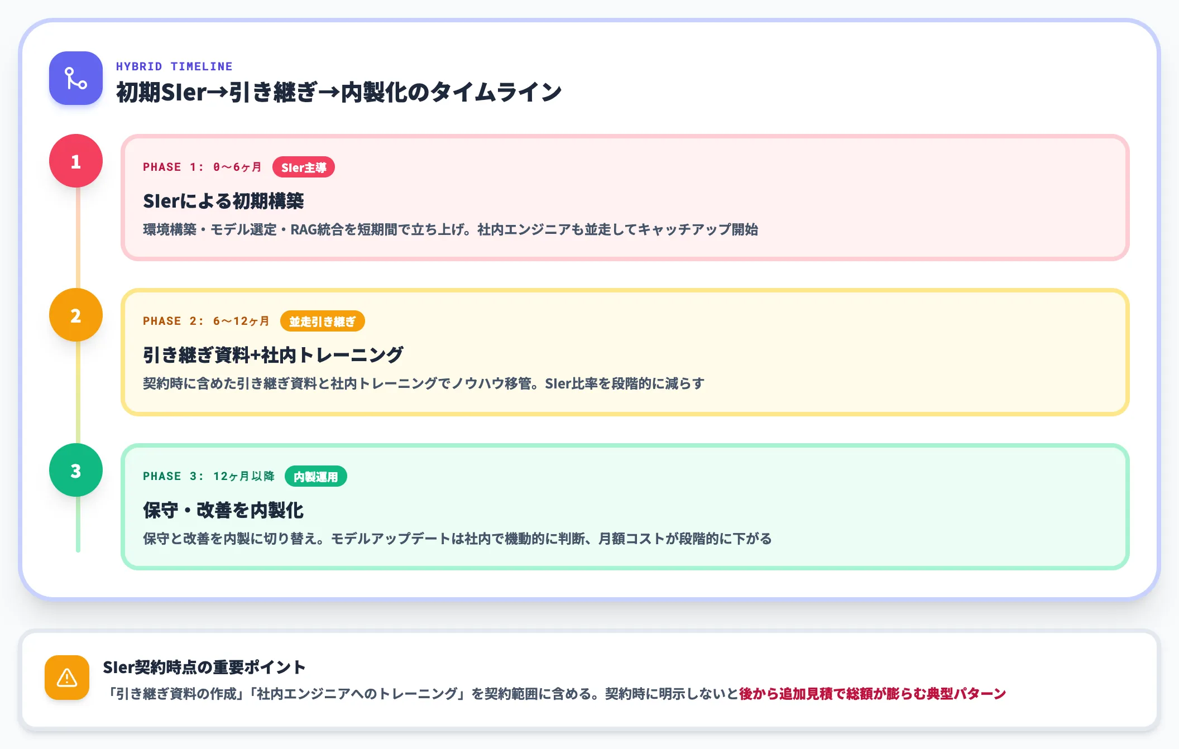This screenshot has width=1179, height=749.
Task: Click the PHASE 1: 0〜6ヶ月 label
Action: [202, 167]
